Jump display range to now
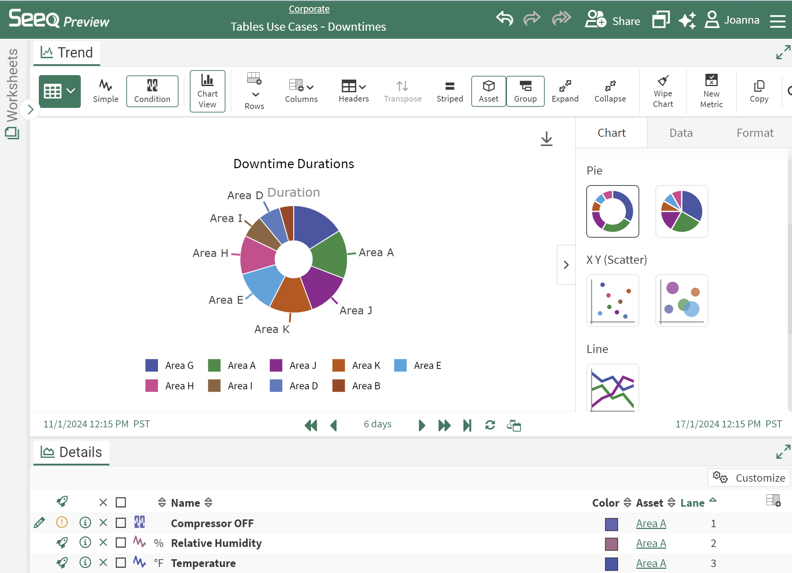This screenshot has height=573, width=792. pyautogui.click(x=467, y=425)
